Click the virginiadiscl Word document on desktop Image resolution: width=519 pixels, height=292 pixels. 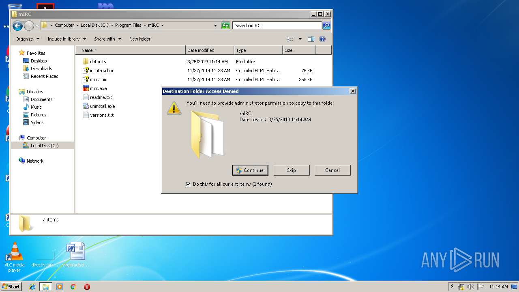pyautogui.click(x=76, y=255)
